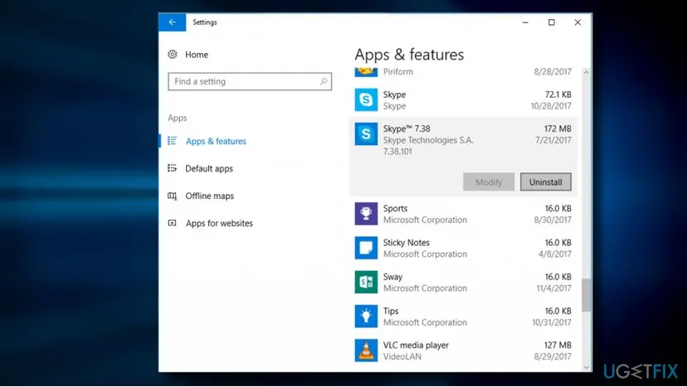This screenshot has width=687, height=387.
Task: Click the Piriform publisher text
Action: (x=397, y=72)
